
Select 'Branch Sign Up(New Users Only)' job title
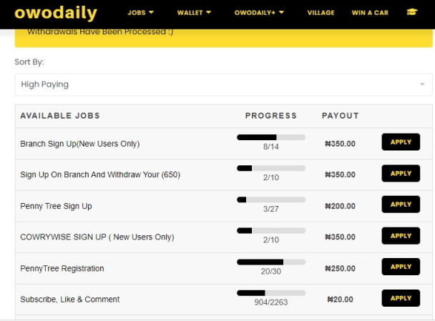(80, 144)
